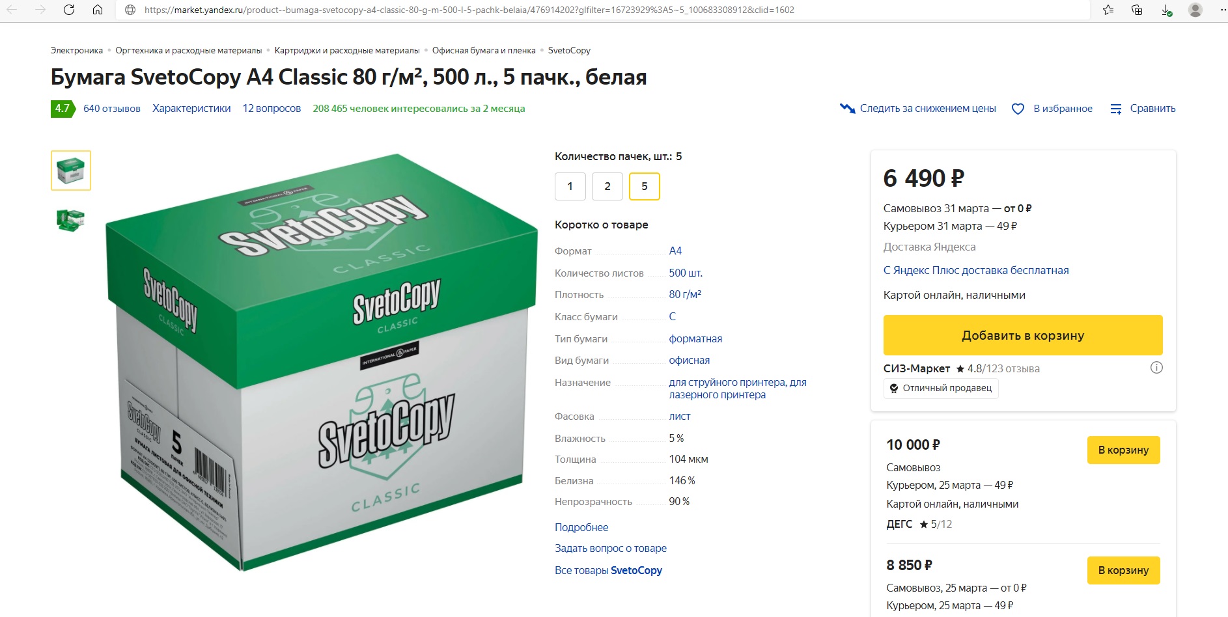
Task: Select pack quantity option 5
Action: (645, 186)
